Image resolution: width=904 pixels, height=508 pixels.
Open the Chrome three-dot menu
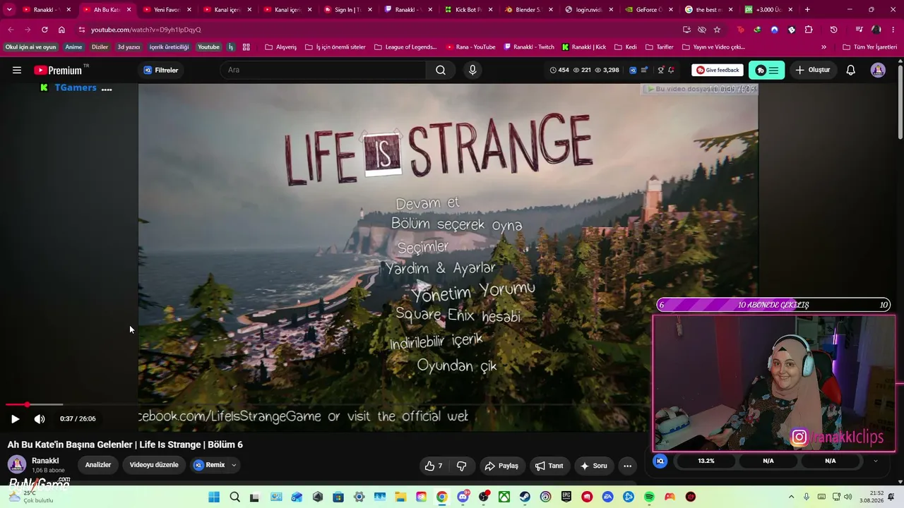[893, 30]
